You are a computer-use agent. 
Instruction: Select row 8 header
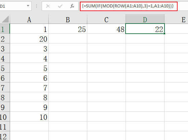click(5, 97)
